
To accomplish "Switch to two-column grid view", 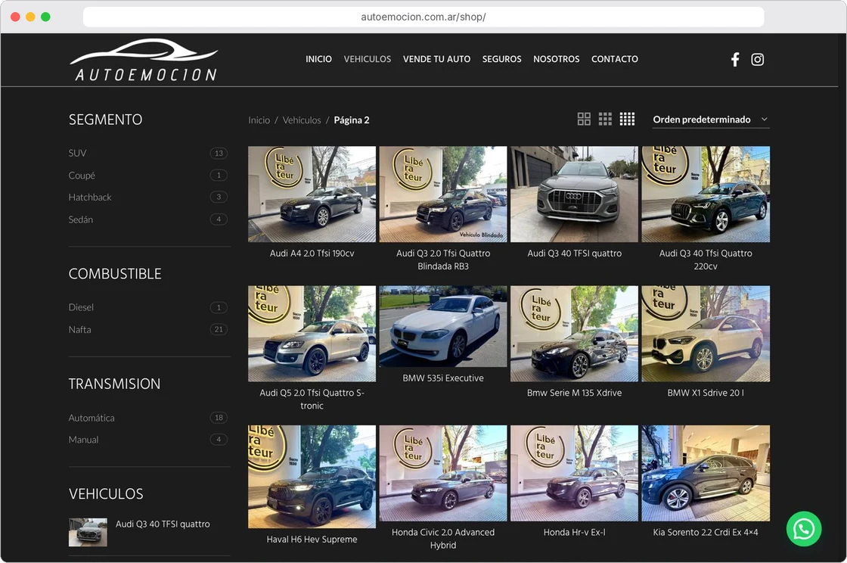I will [x=584, y=119].
